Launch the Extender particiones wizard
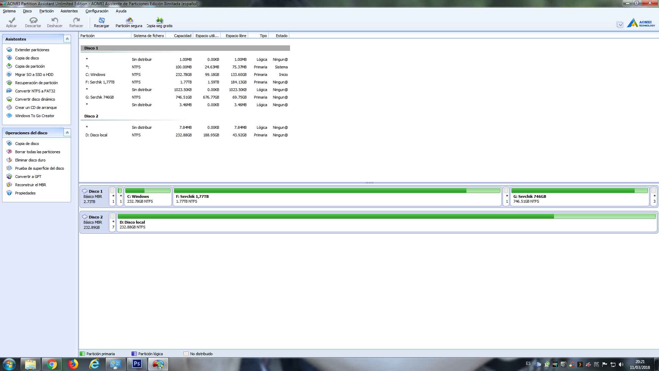The image size is (659, 371). pyautogui.click(x=32, y=50)
